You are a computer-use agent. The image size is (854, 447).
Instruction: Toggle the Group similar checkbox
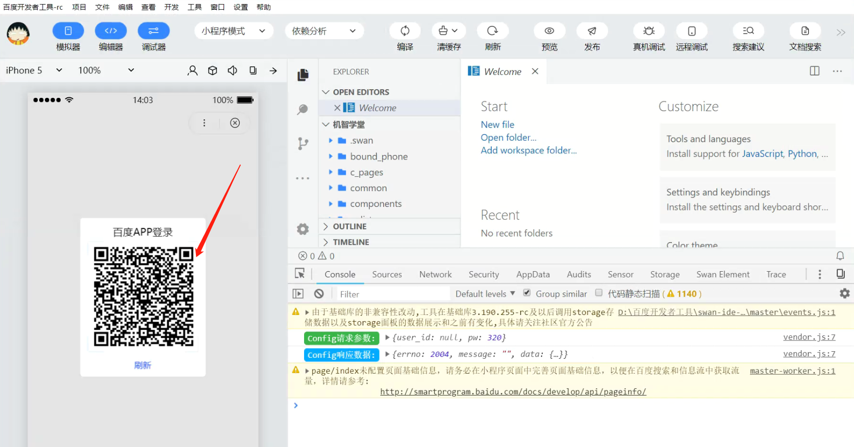tap(527, 293)
